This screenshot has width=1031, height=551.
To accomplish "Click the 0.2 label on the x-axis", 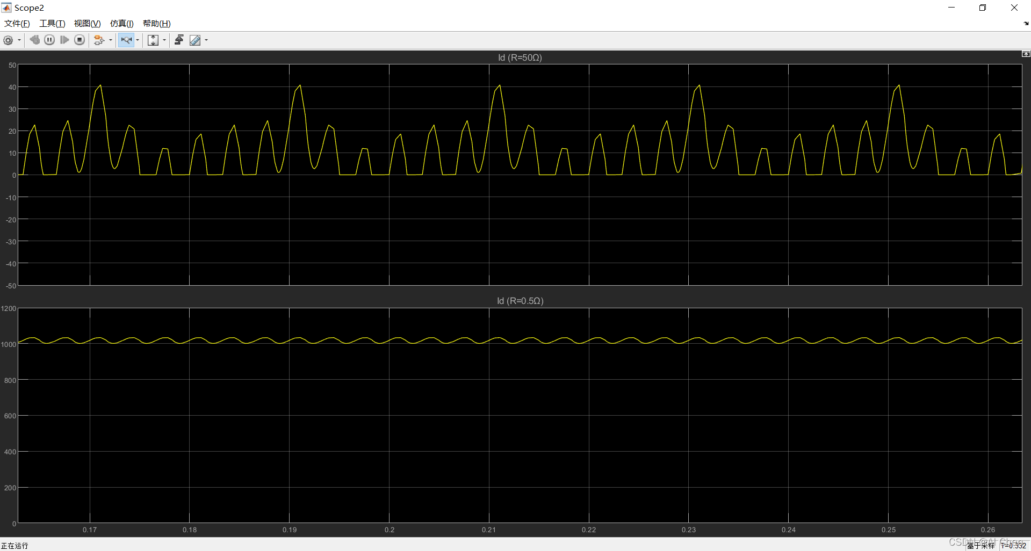I will [390, 530].
